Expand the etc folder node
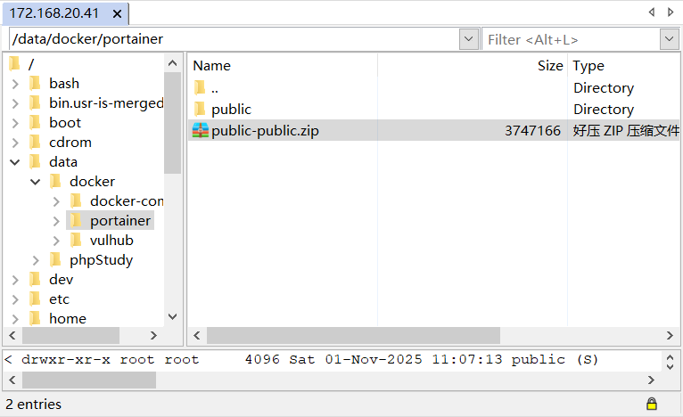 click(15, 299)
